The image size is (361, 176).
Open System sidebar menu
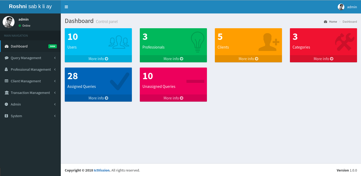tap(30, 116)
